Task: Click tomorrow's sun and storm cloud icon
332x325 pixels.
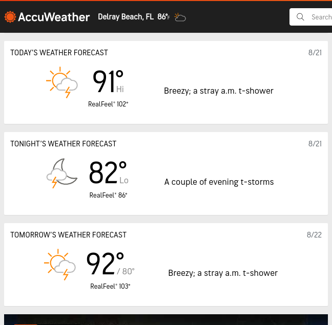Action: tap(60, 265)
